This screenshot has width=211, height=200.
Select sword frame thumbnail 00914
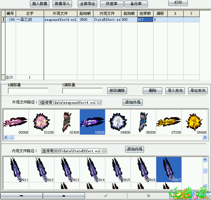(x=92, y=169)
